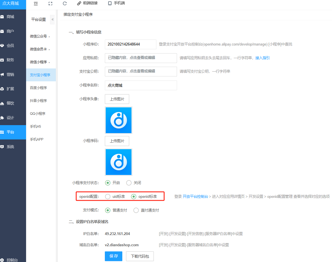
Task: Open the 手机端 phone preview icon
Action: 110,3
